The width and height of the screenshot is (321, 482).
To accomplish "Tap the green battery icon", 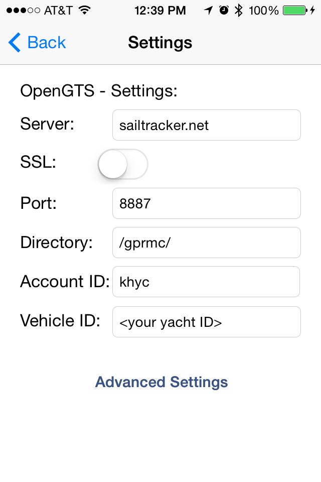I will pos(295,11).
